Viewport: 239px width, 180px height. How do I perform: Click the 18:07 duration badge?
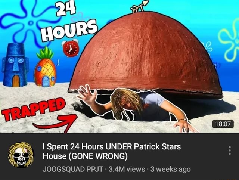click(x=223, y=124)
